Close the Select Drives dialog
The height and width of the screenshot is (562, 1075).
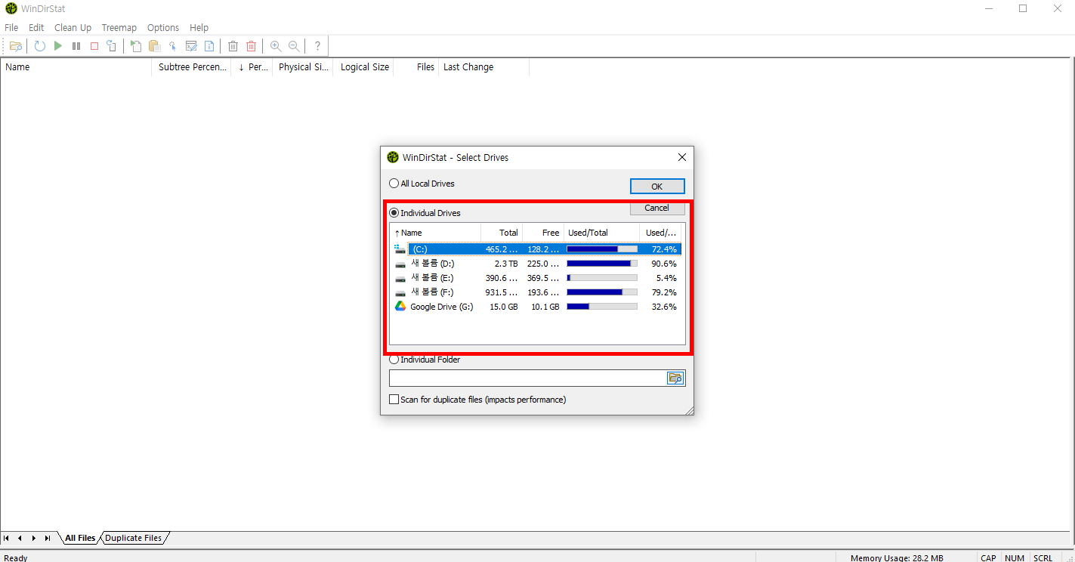[681, 157]
